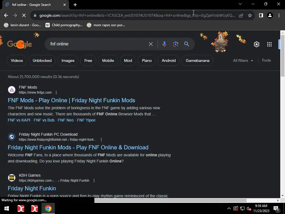This screenshot has width=285, height=214.
Task: Open more options for the KBH Games result
Action: (94, 181)
